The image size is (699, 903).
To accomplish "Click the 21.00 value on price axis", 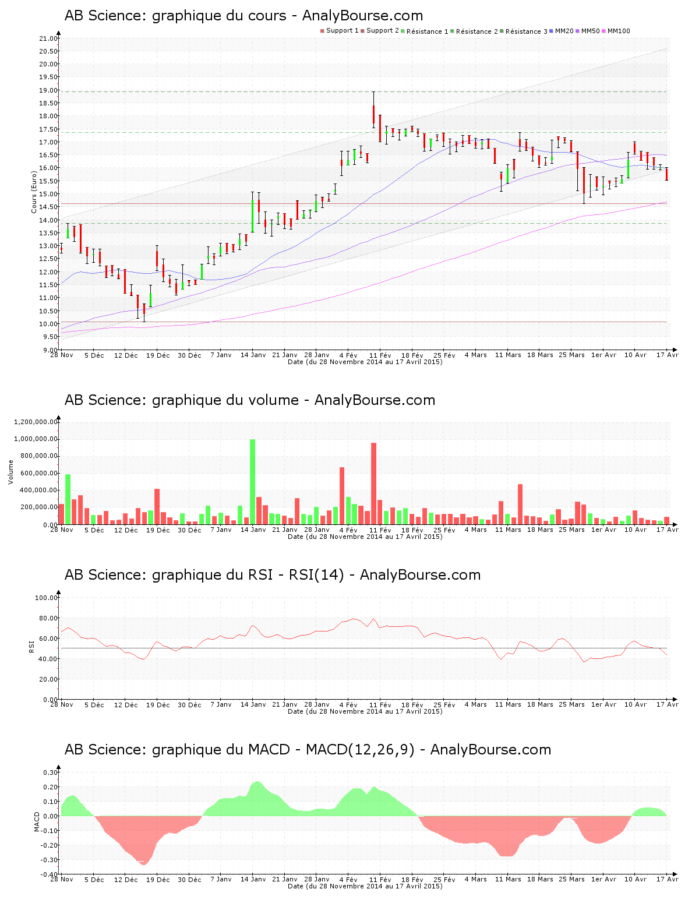I will (x=48, y=38).
